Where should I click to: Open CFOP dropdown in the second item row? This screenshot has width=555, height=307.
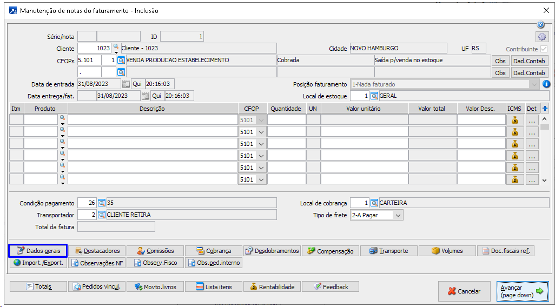[x=262, y=132]
